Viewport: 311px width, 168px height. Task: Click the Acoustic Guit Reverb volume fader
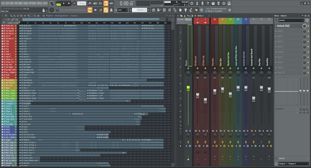pyautogui.click(x=253, y=99)
